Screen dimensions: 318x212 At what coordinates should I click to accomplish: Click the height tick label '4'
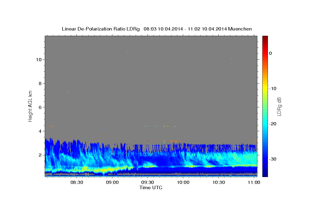(x=40, y=131)
